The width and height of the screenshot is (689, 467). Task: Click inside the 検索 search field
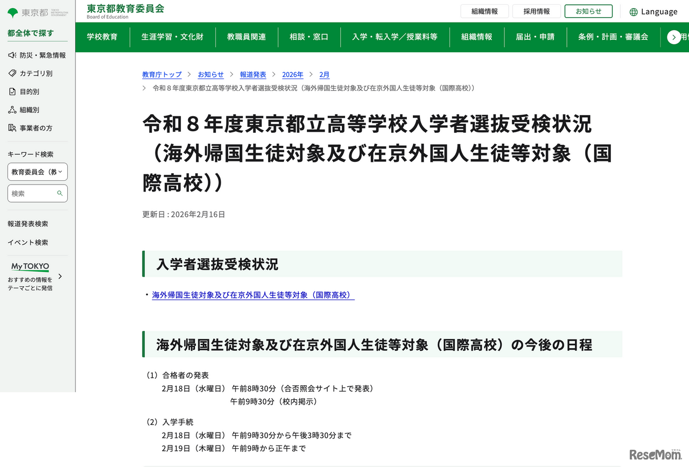point(32,193)
